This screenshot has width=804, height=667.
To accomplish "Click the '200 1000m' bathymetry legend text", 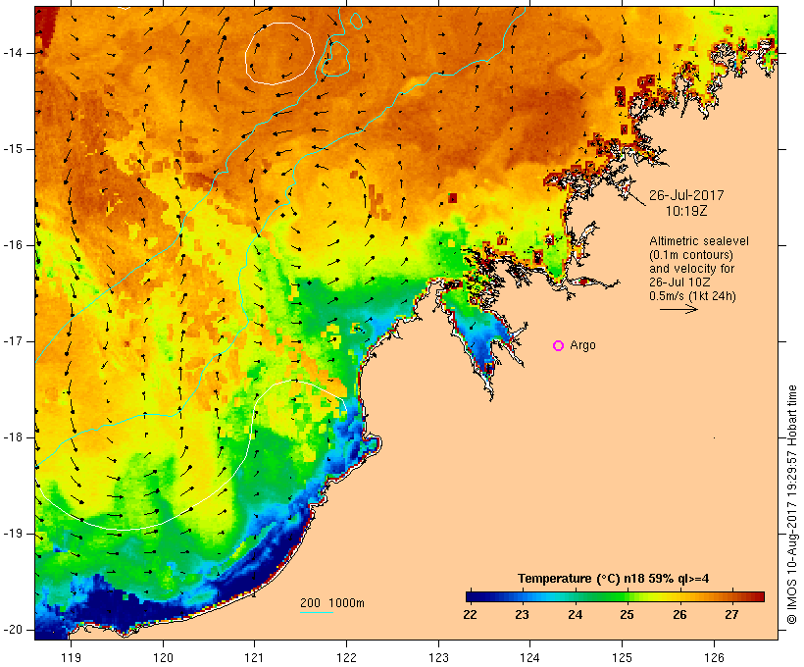I will point(332,603).
